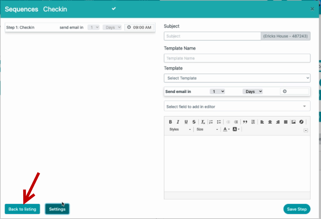Select the Step 1: Checkin row

tap(80, 27)
